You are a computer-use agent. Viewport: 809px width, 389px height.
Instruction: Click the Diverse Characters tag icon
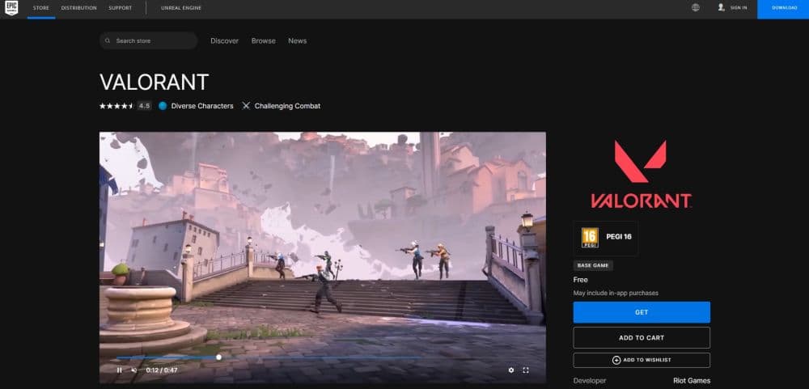pos(163,106)
